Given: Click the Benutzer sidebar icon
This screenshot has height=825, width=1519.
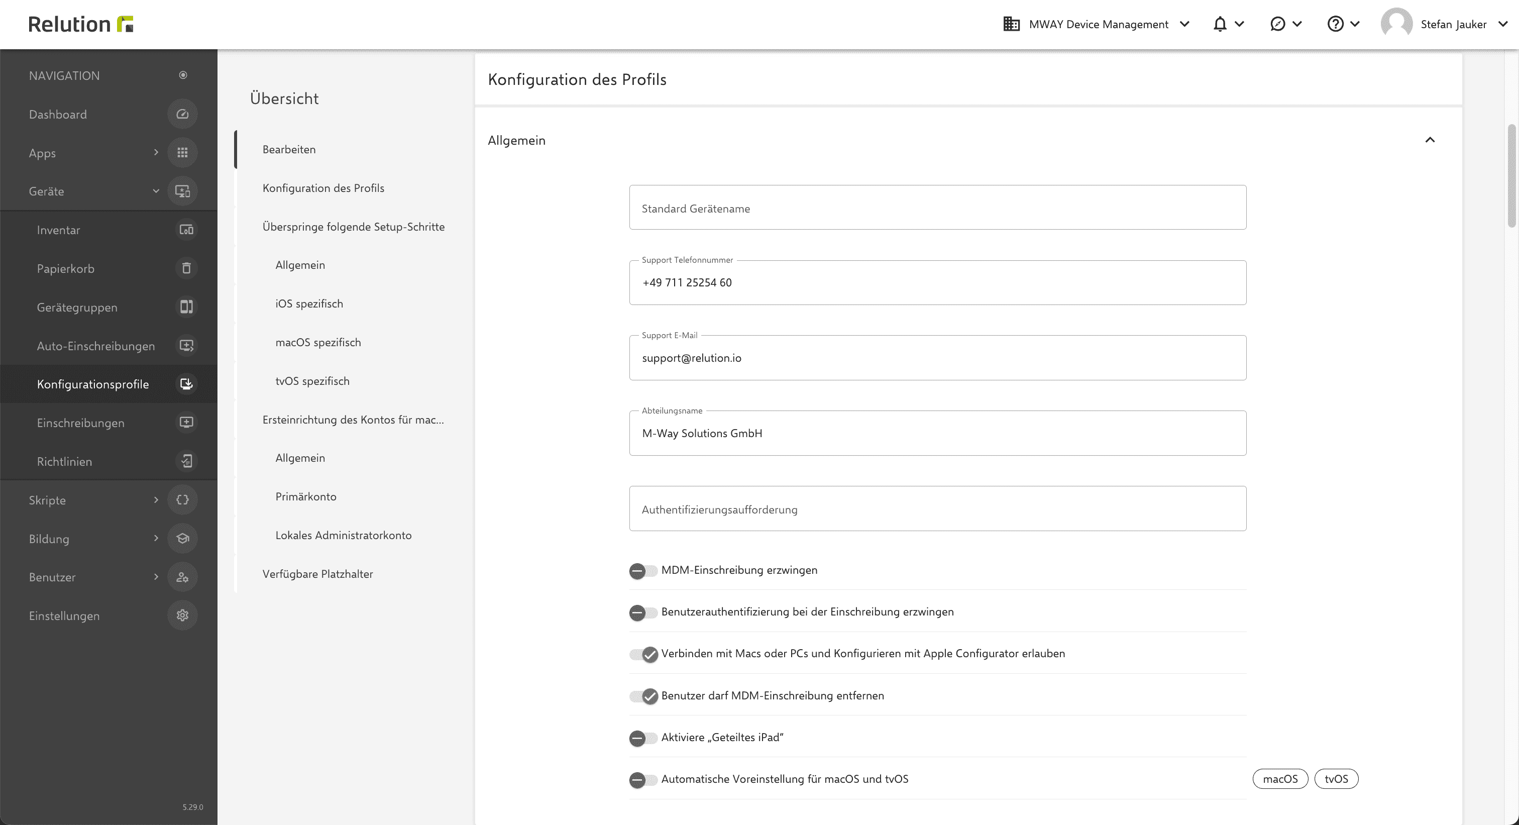Looking at the screenshot, I should 183,576.
